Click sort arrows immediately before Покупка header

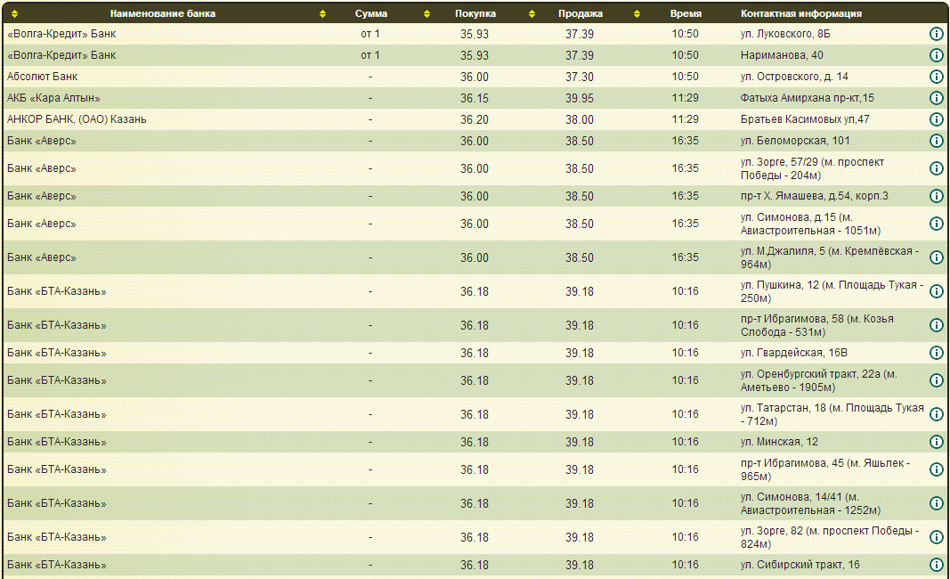pyautogui.click(x=426, y=13)
